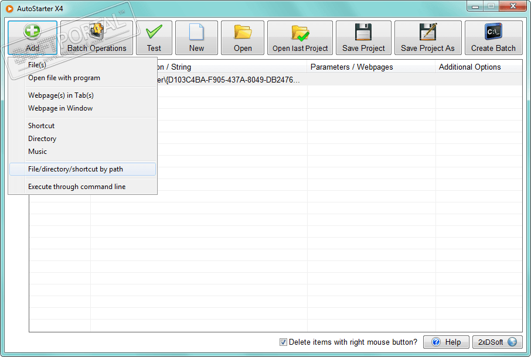
Task: Click Save Project As button
Action: (428, 38)
